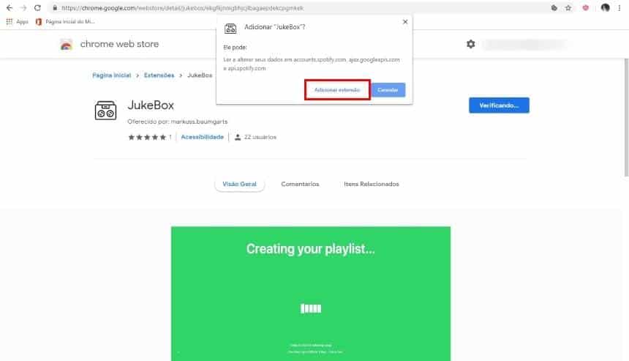Click the 22 usuários user count
The width and height of the screenshot is (629, 361).
click(260, 137)
